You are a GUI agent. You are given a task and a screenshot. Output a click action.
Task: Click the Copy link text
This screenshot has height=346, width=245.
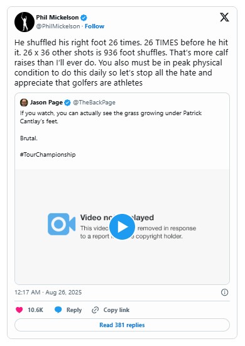(116, 310)
